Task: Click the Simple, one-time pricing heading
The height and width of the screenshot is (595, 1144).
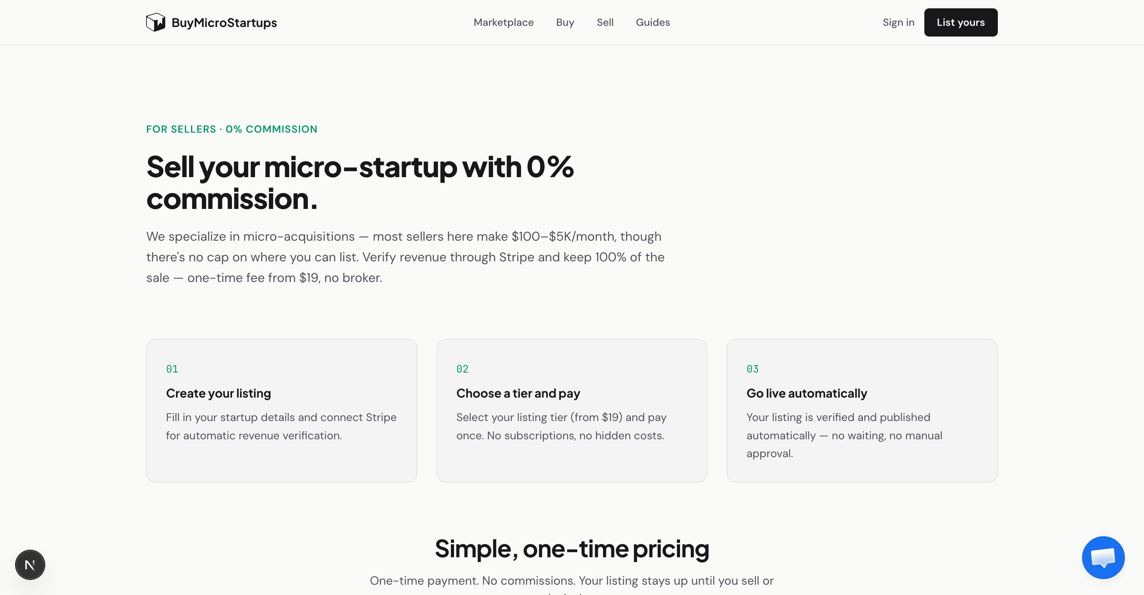Action: click(x=572, y=549)
